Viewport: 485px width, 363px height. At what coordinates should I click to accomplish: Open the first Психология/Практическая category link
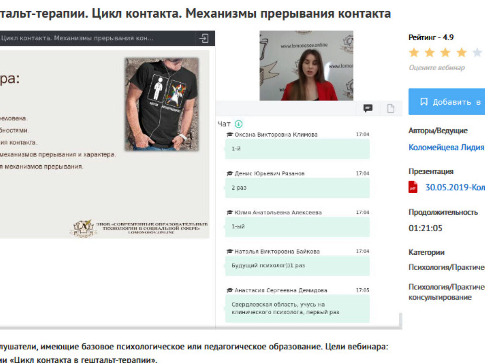[447, 267]
